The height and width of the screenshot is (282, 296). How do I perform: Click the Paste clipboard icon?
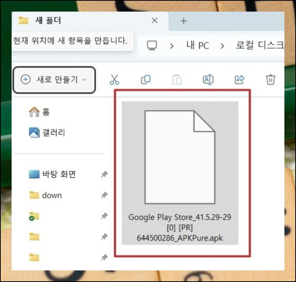coord(177,80)
